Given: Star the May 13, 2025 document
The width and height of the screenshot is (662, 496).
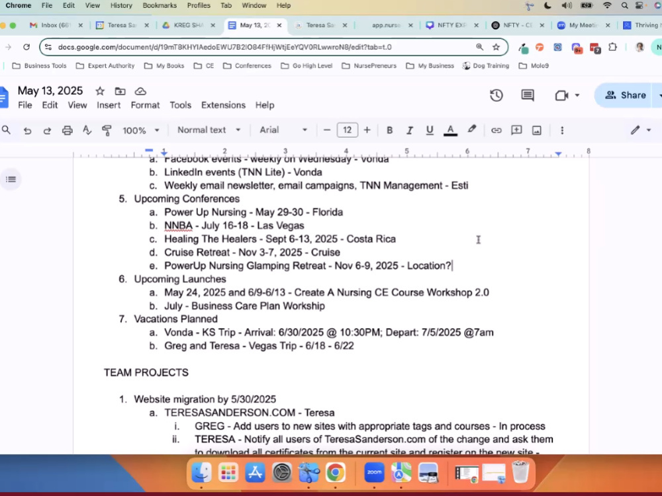Looking at the screenshot, I should 100,91.
